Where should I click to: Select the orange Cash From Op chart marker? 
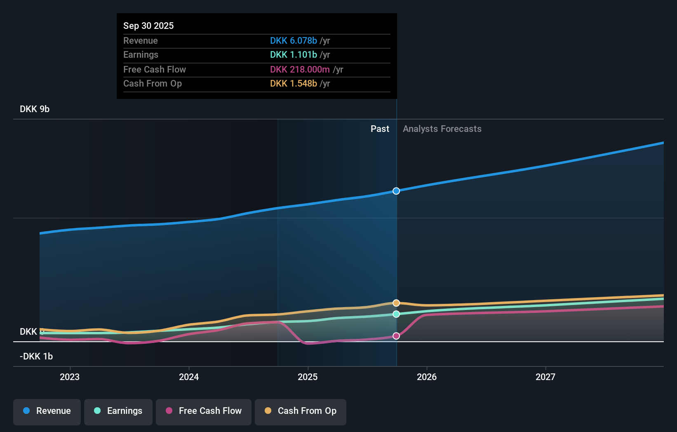[396, 303]
